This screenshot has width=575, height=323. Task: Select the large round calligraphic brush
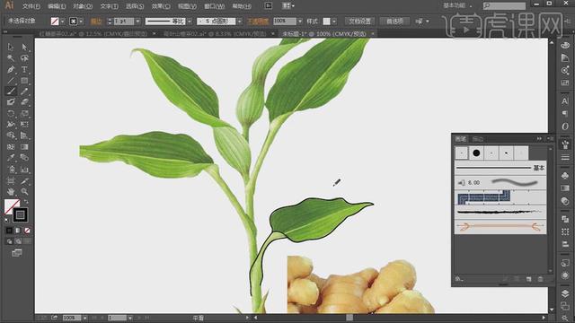pyautogui.click(x=476, y=153)
